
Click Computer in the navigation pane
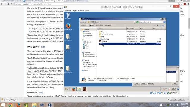[x=86, y=60]
